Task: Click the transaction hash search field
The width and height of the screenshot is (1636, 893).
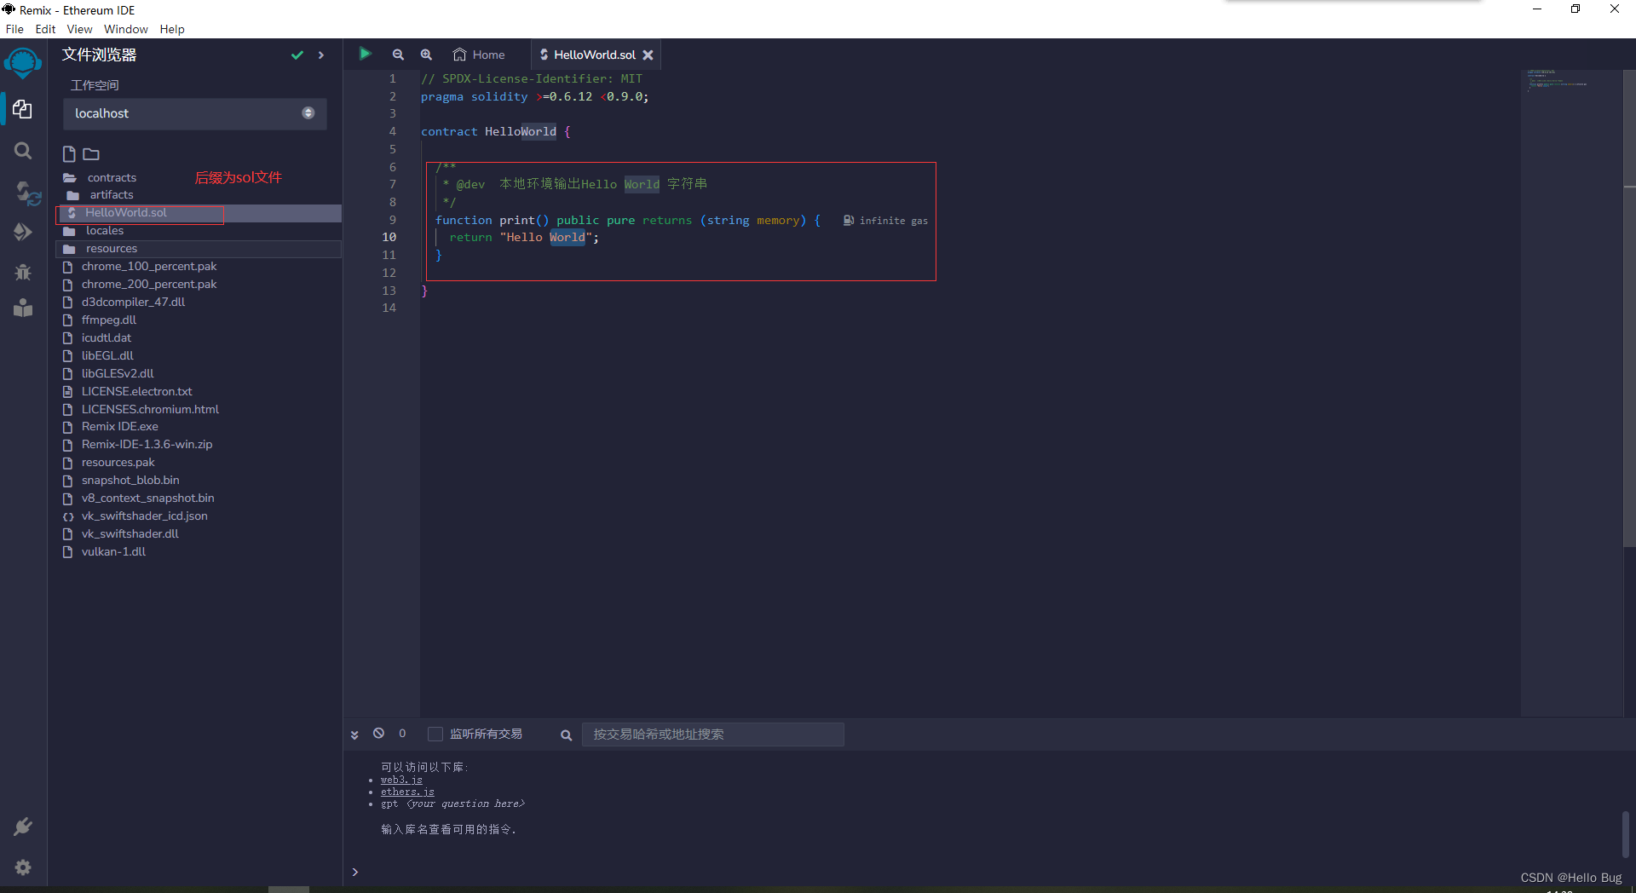Action: coord(713,735)
